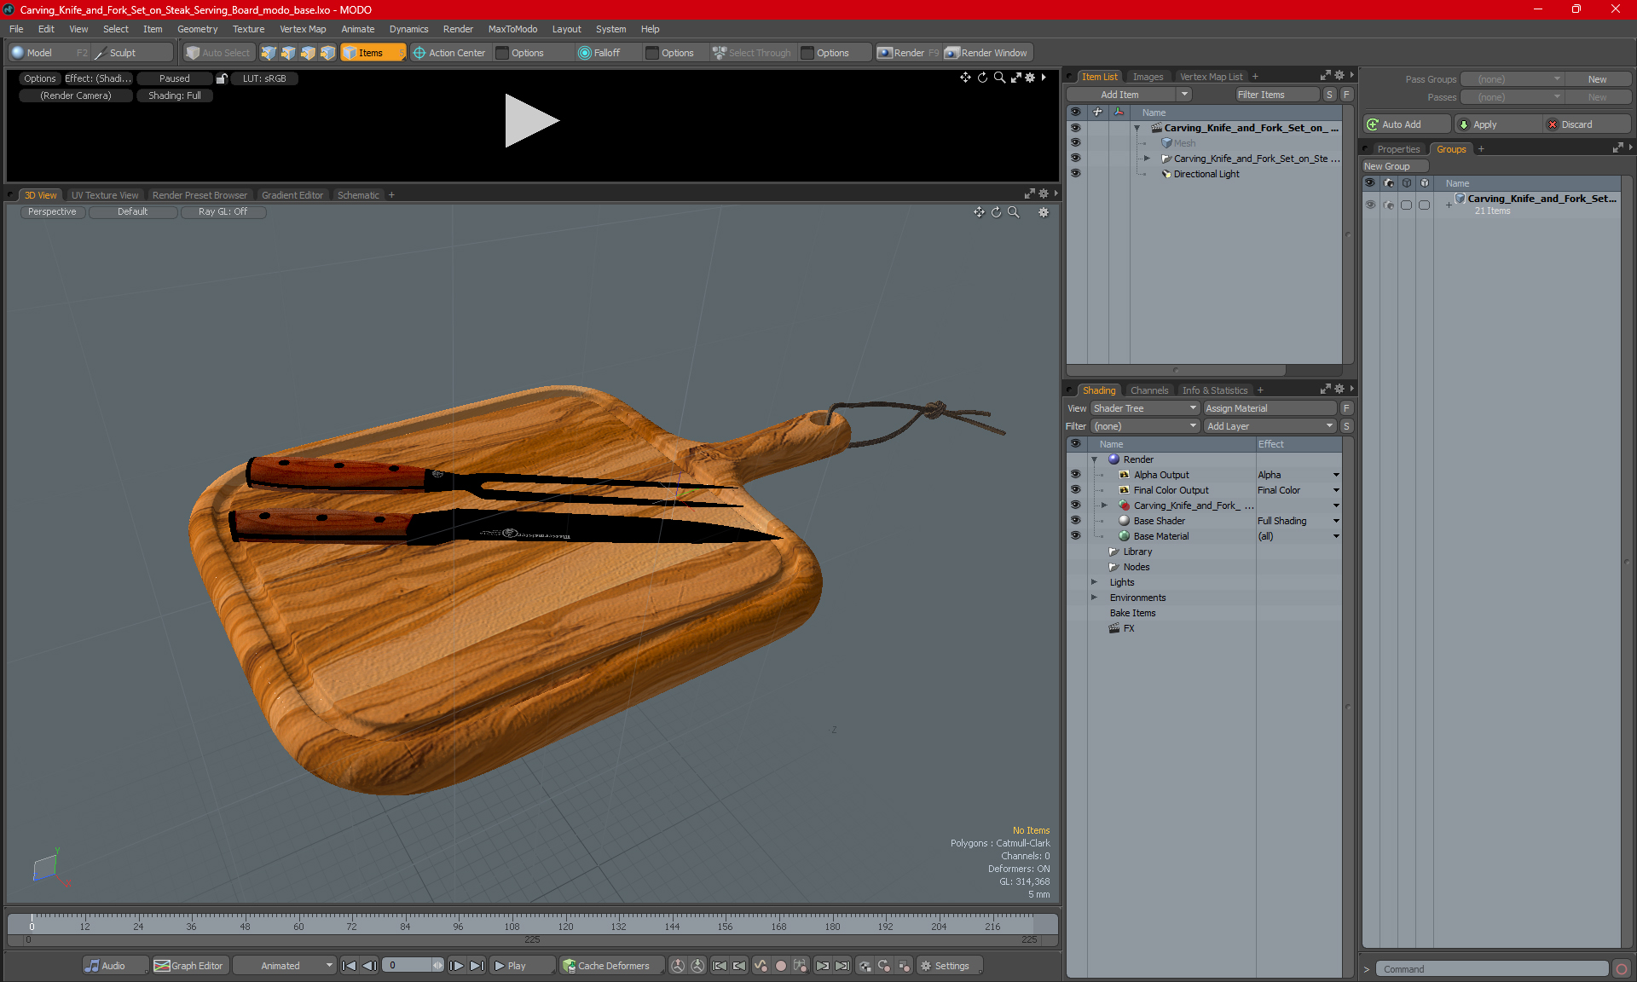Step to previous frame button
Image resolution: width=1637 pixels, height=982 pixels.
369,966
